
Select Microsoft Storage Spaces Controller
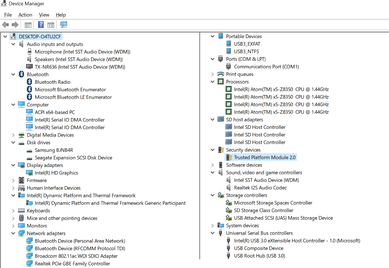coord(273,203)
